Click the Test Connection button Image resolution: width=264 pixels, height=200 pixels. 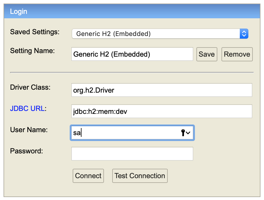click(x=140, y=176)
